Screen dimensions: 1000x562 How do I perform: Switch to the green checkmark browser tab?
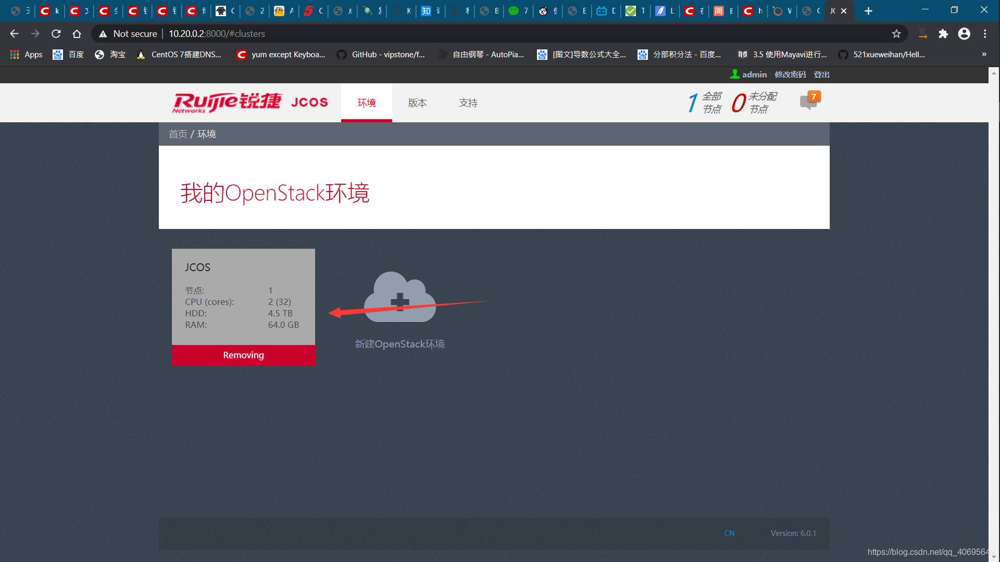[634, 11]
